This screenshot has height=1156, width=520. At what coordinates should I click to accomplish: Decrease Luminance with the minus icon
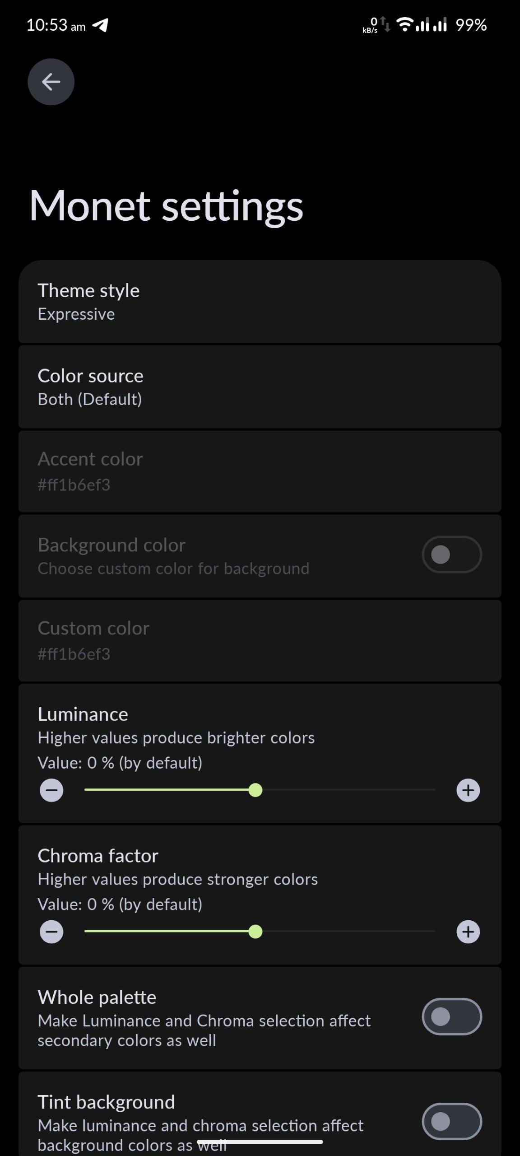pos(51,790)
